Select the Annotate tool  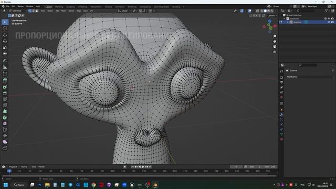click(5, 61)
